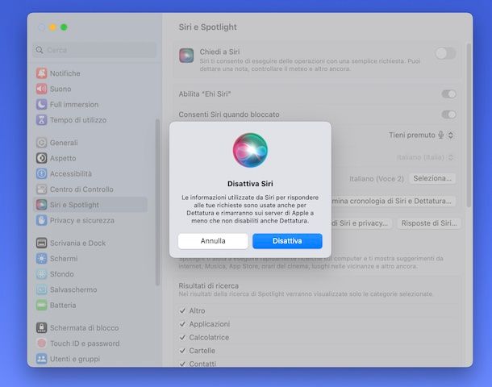Open the Accessibilità sidebar icon
The image size is (492, 387).
tap(41, 173)
